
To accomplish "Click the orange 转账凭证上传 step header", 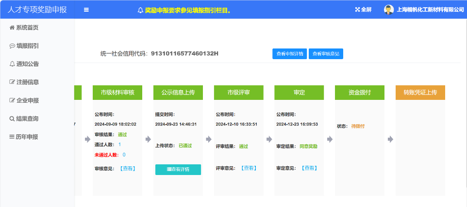I will coord(420,93).
